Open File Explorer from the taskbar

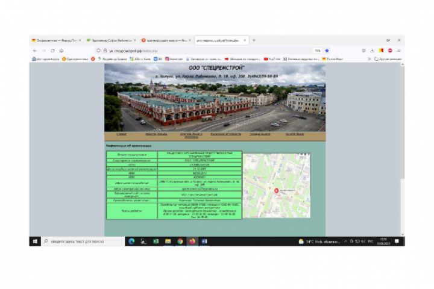(x=168, y=241)
